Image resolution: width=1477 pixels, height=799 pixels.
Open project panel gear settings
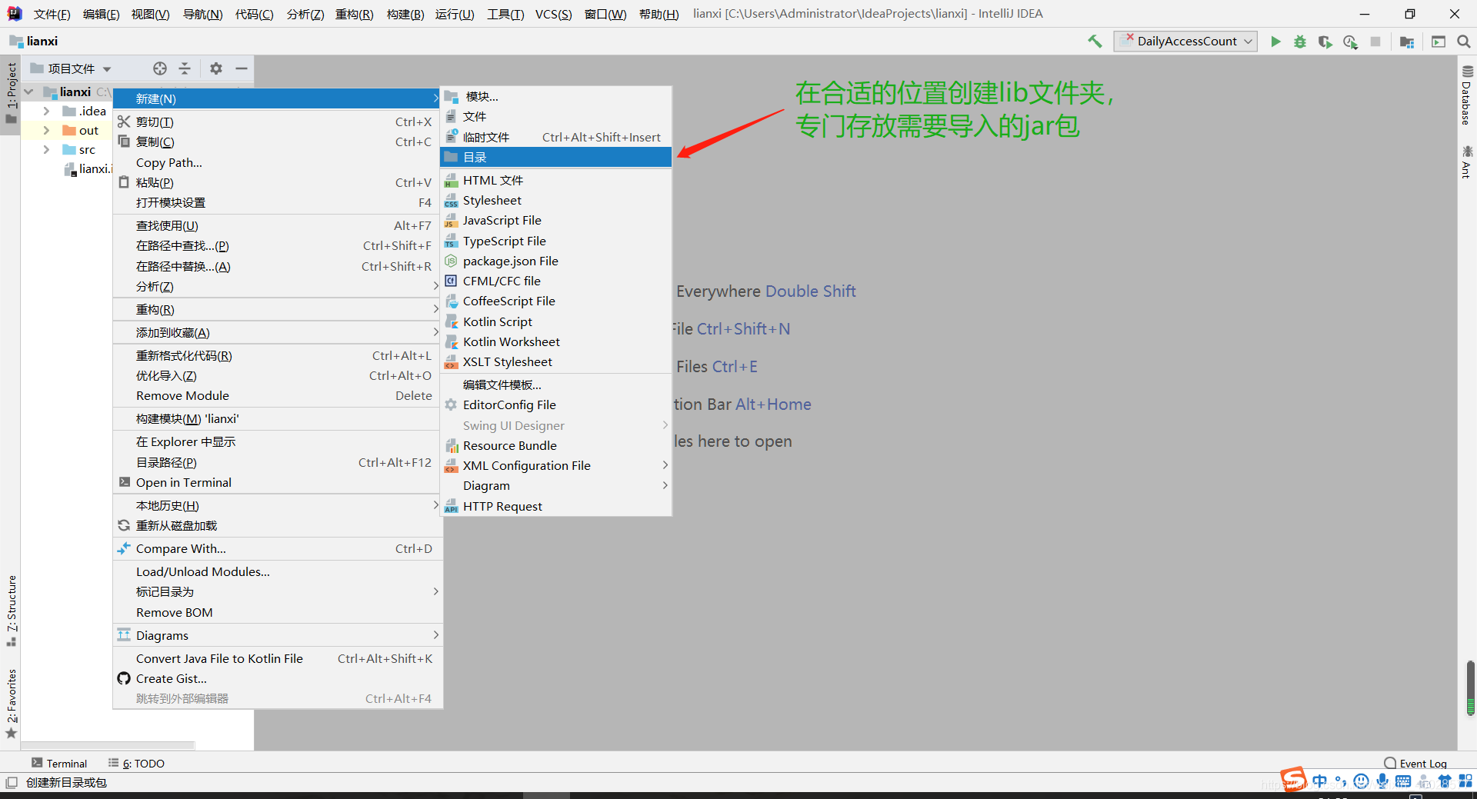point(216,68)
